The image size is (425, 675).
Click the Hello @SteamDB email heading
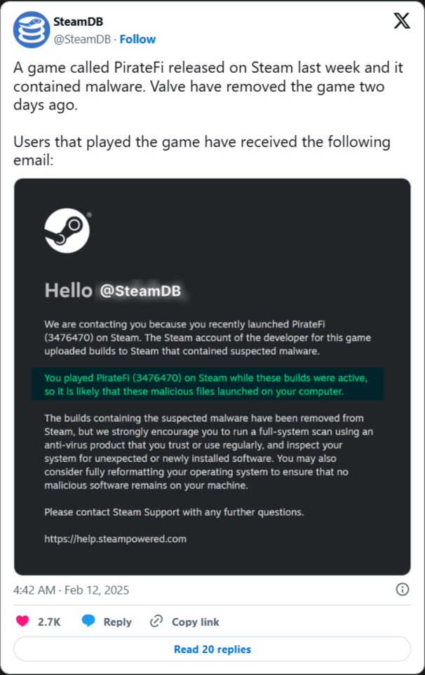[x=113, y=291]
